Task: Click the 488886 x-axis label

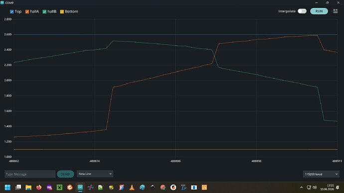Action: (175, 161)
